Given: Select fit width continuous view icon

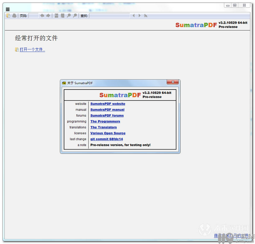Looking at the screenshot, I should pyautogui.click(x=56, y=16).
